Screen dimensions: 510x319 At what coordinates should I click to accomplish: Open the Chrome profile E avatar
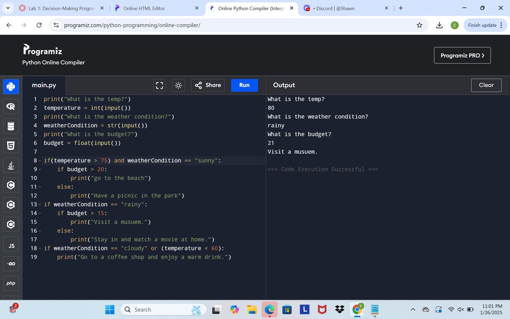(x=454, y=25)
